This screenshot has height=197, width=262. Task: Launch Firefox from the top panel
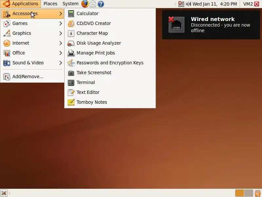tap(85, 4)
